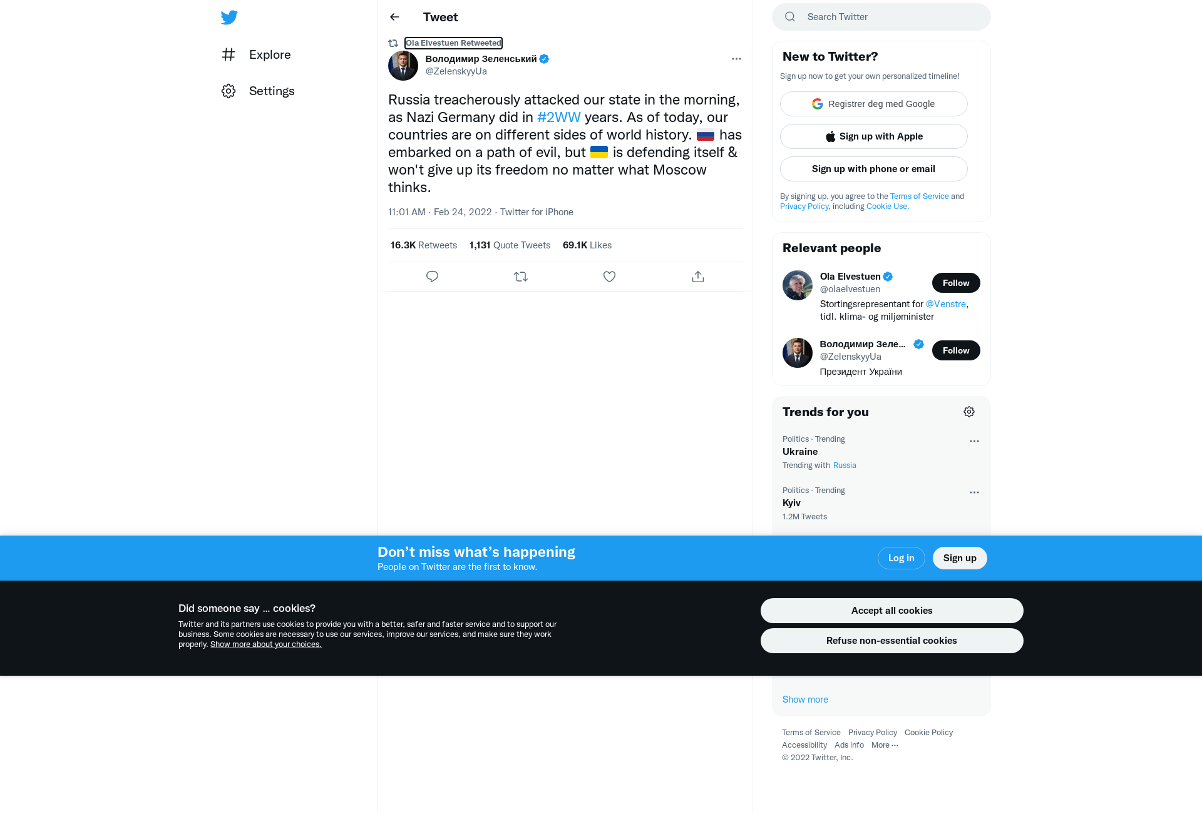Image resolution: width=1202 pixels, height=814 pixels.
Task: Share the tweet via share icon
Action: click(x=698, y=277)
